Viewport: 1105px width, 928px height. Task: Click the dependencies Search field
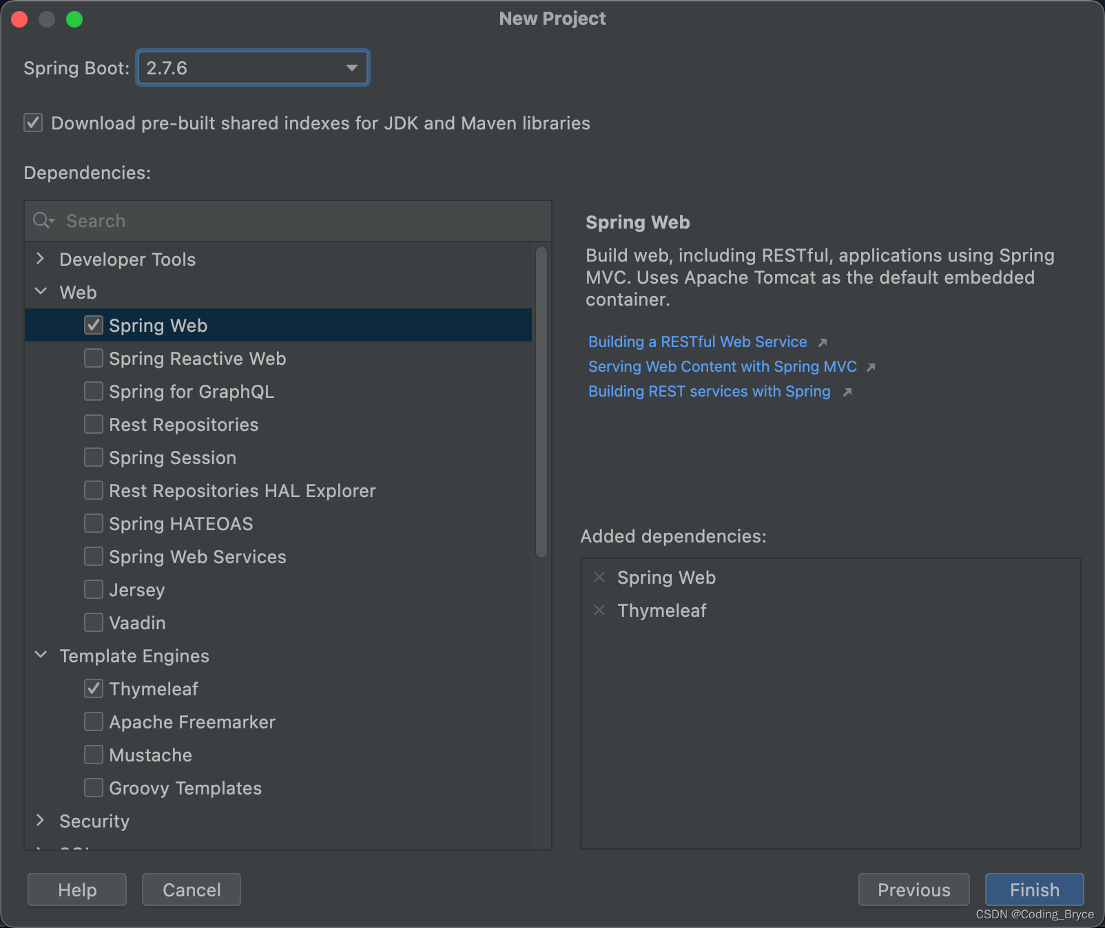point(288,221)
